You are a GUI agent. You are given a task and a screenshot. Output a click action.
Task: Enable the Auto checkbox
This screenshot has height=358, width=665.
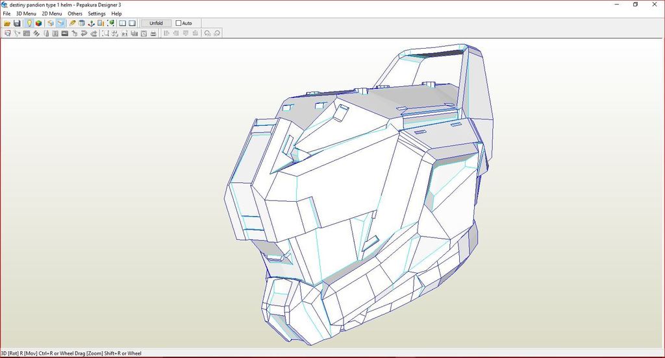tap(179, 23)
